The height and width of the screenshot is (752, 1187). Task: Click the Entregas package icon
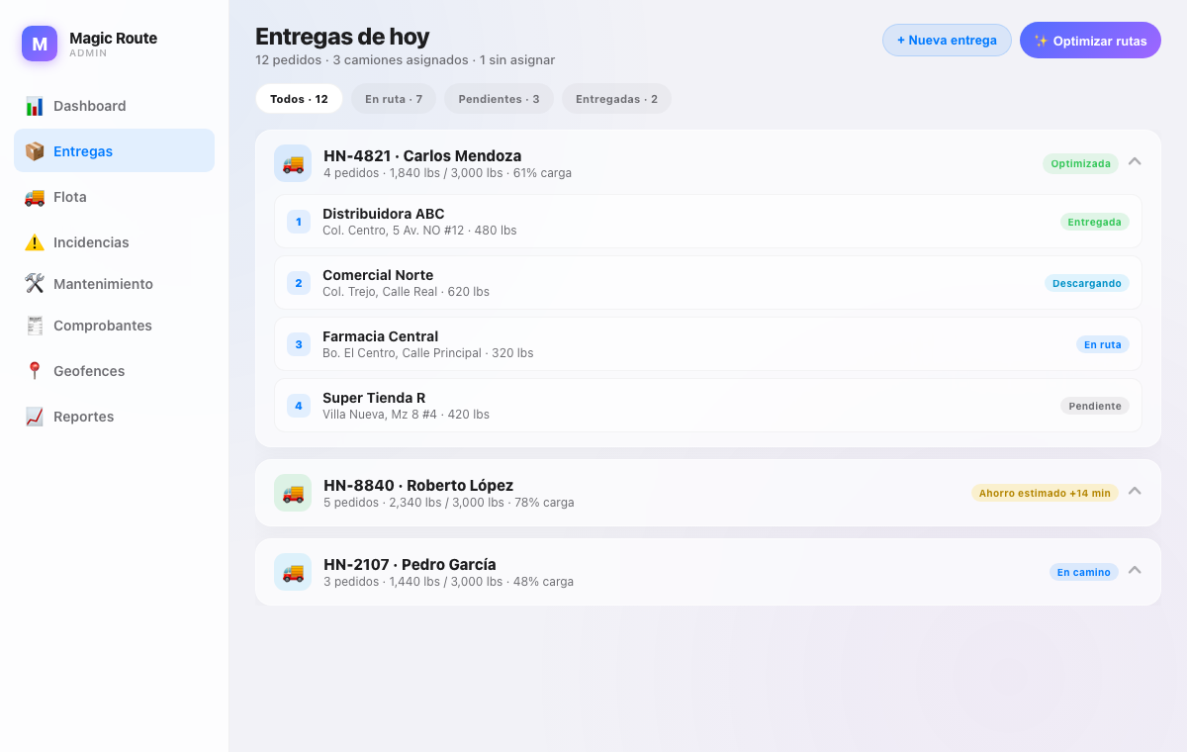35,151
